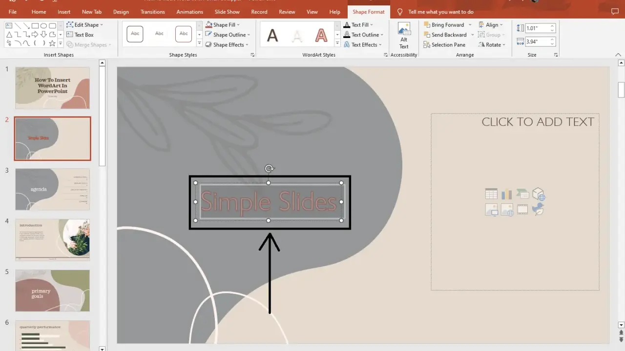
Task: Click the Text Box button
Action: pos(80,35)
